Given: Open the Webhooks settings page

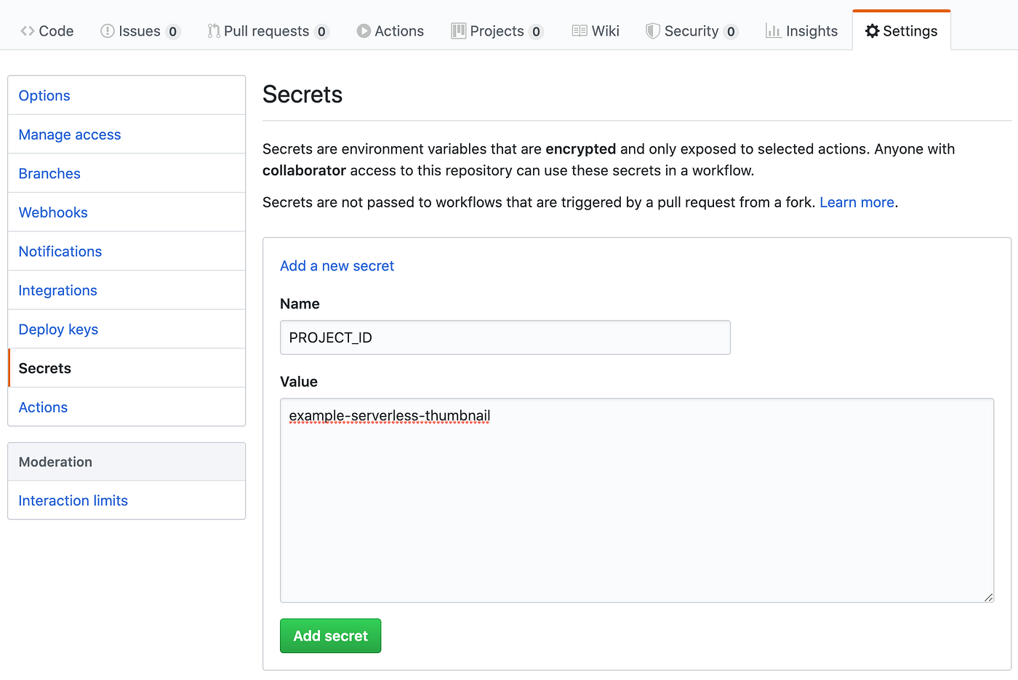Looking at the screenshot, I should (x=53, y=212).
